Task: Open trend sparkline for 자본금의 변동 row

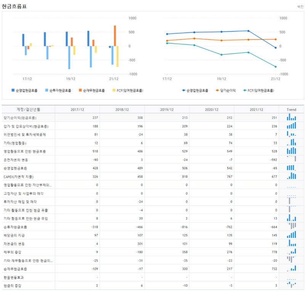Action: (291, 243)
